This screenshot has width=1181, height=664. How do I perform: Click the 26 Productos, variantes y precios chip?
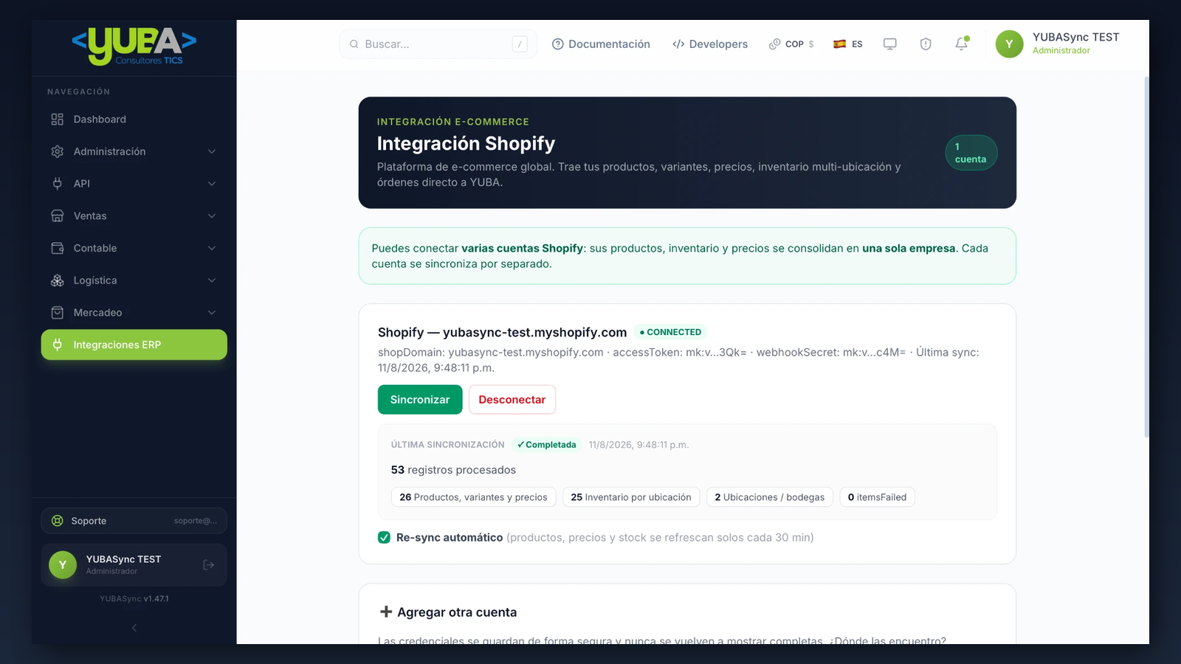pyautogui.click(x=474, y=497)
